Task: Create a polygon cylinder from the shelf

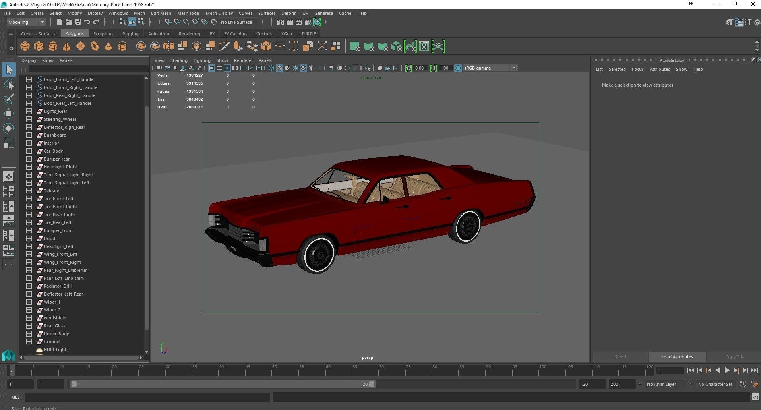Action: (53, 46)
